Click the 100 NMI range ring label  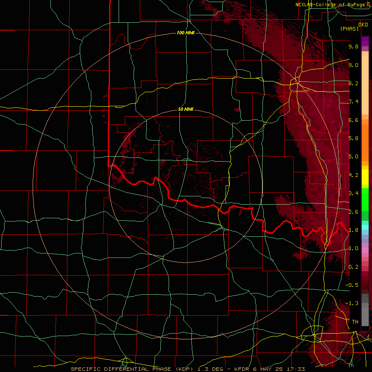[x=186, y=33]
